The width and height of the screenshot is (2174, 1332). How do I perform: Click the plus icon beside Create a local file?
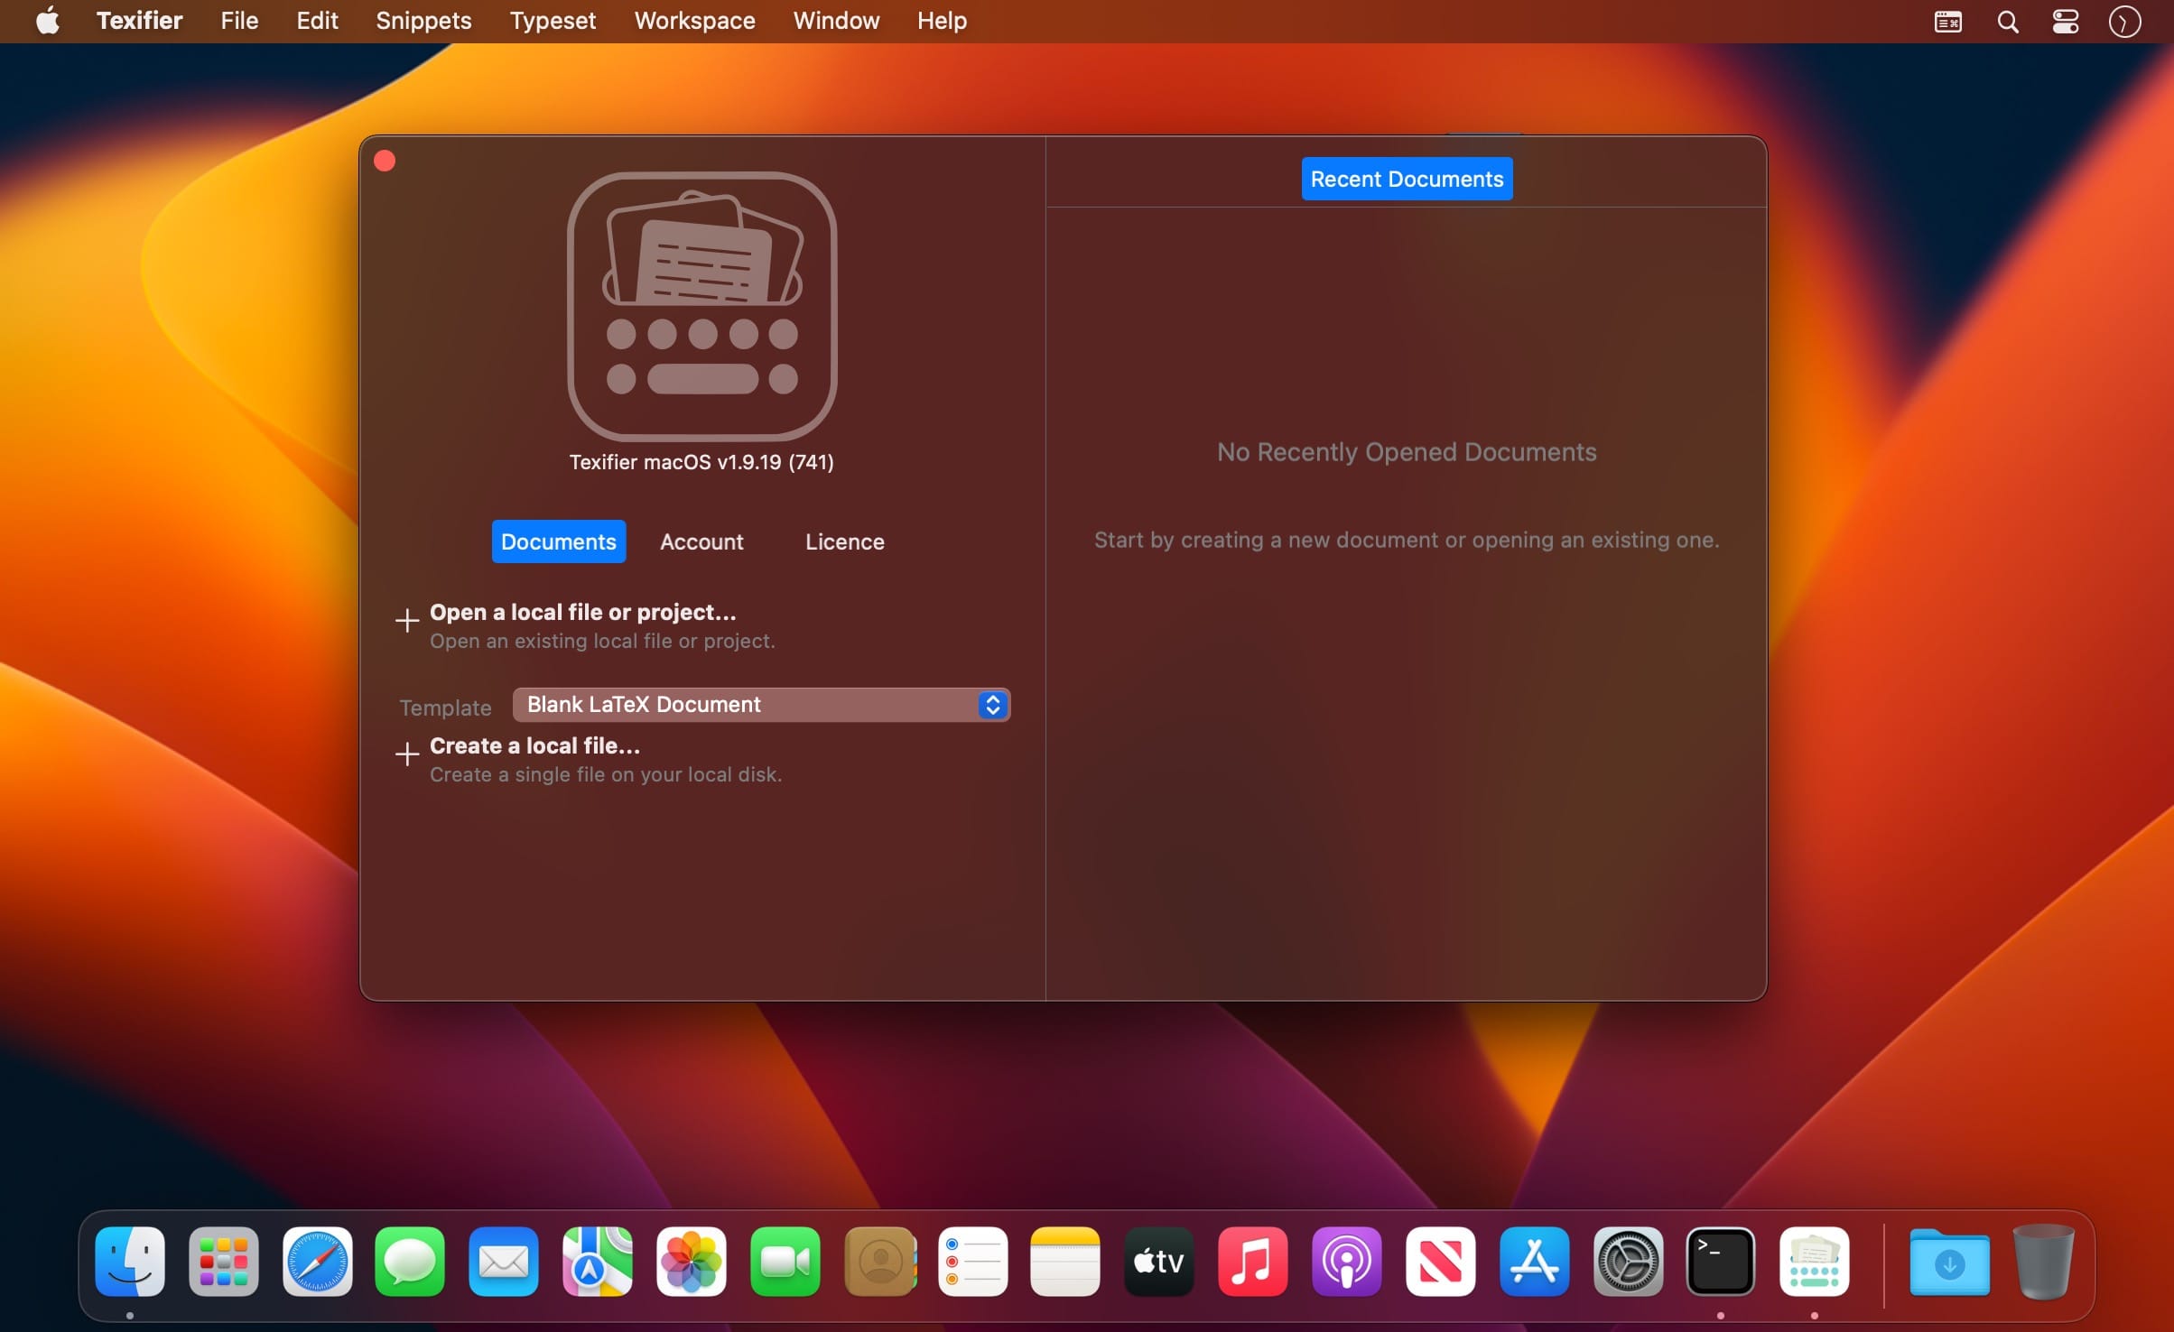[x=407, y=754]
